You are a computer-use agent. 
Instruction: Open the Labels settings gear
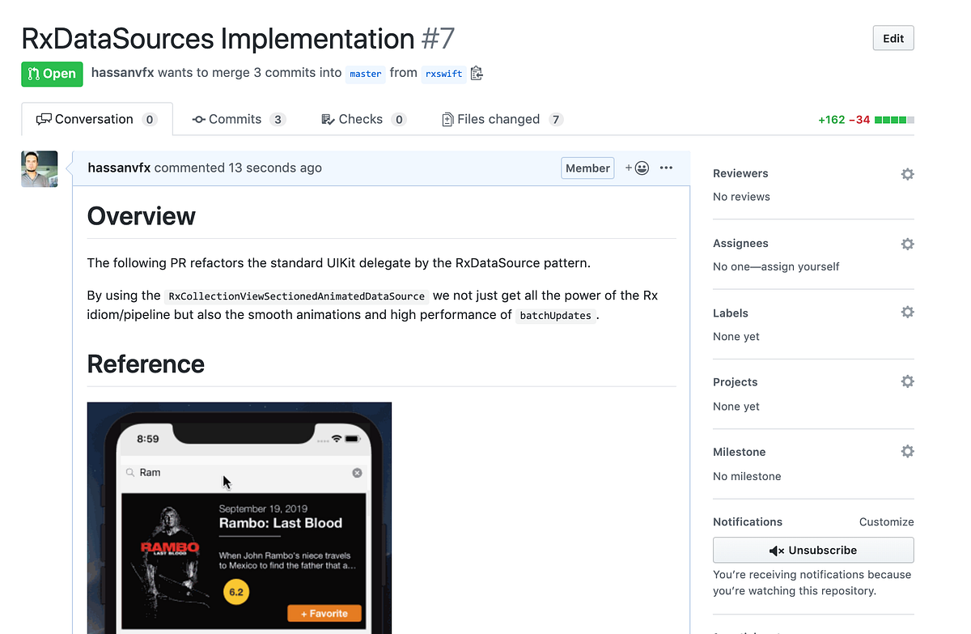click(x=906, y=312)
